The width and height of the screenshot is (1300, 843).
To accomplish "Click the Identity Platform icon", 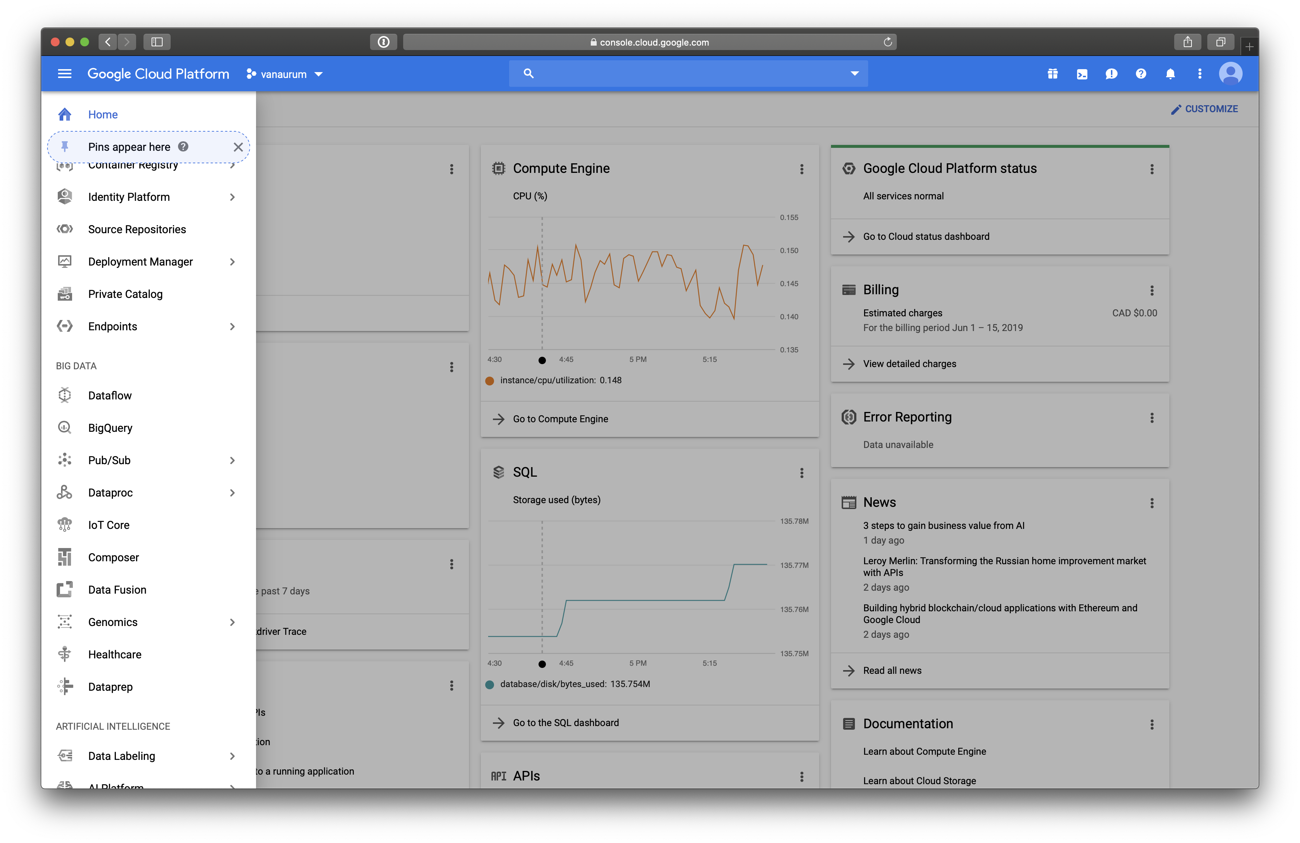I will click(64, 196).
